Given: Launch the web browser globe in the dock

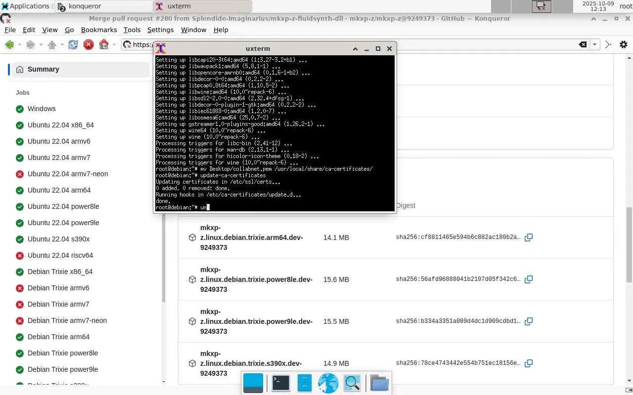Looking at the screenshot, I should coord(328,383).
